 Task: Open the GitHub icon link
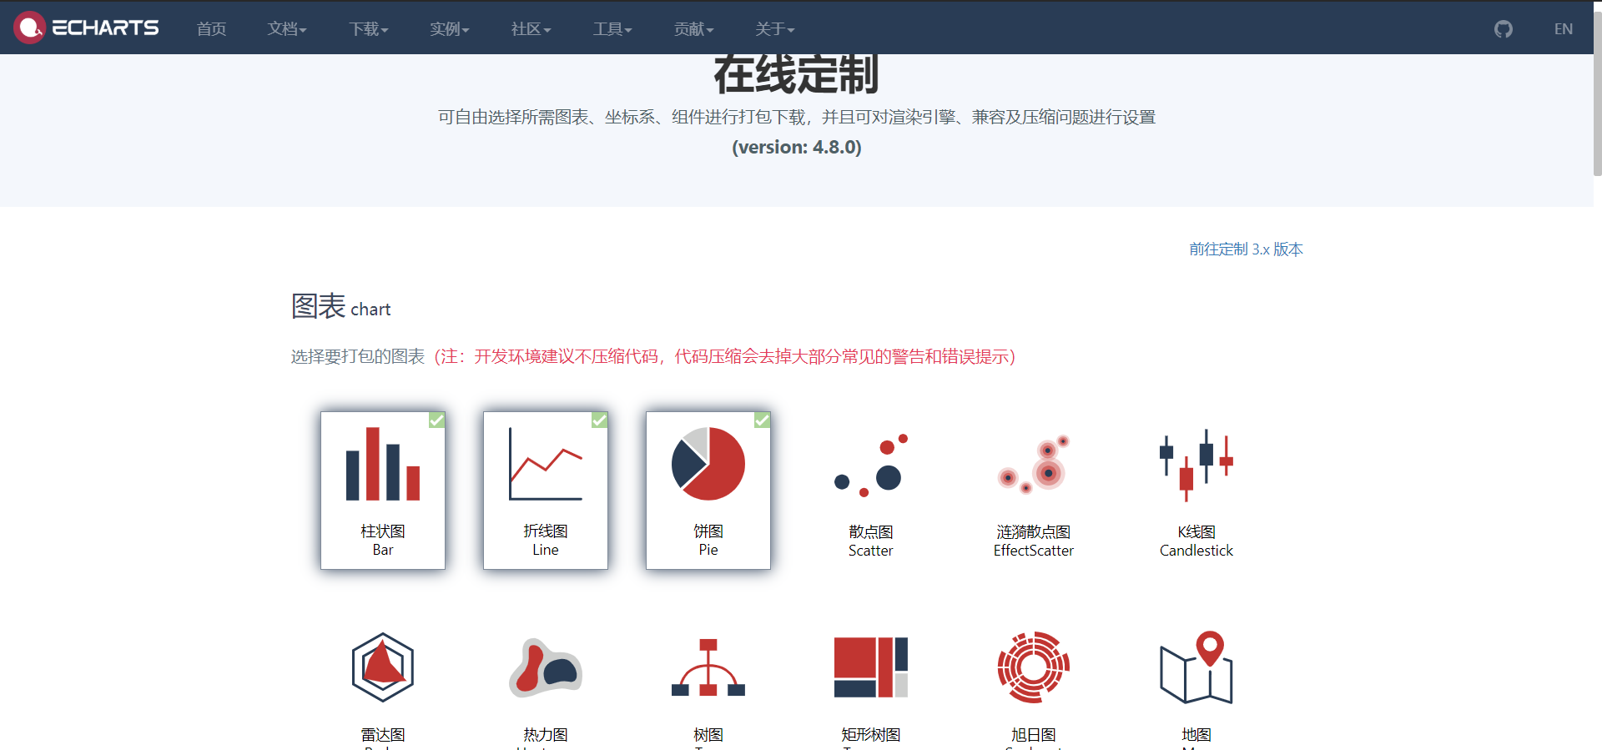(x=1503, y=29)
